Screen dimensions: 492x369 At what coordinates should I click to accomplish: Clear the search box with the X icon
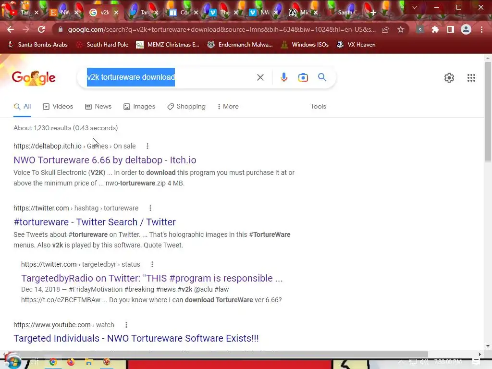(x=260, y=77)
